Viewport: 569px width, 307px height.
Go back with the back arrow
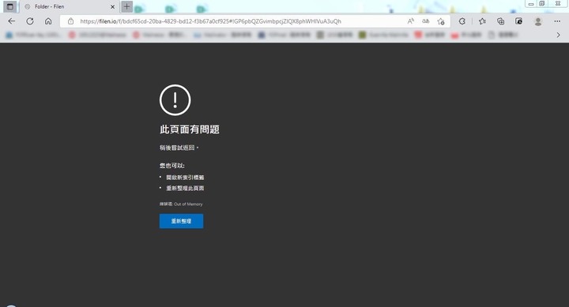pyautogui.click(x=12, y=21)
